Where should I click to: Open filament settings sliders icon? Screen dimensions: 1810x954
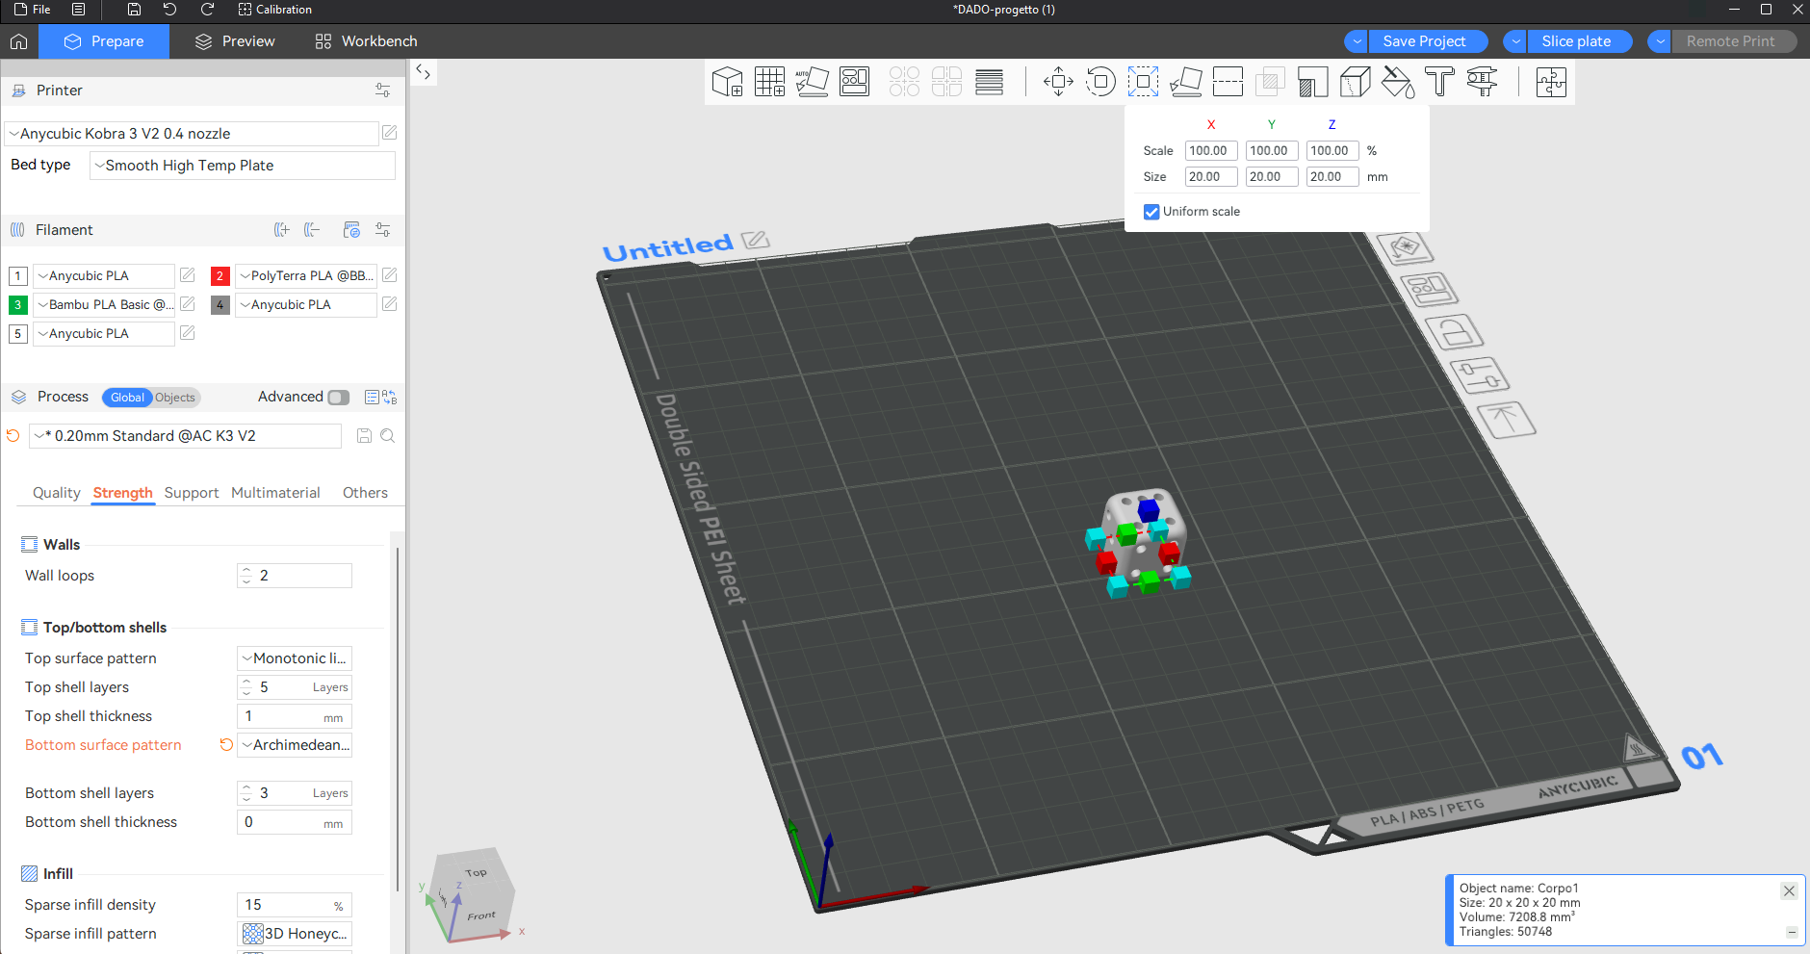pyautogui.click(x=382, y=230)
